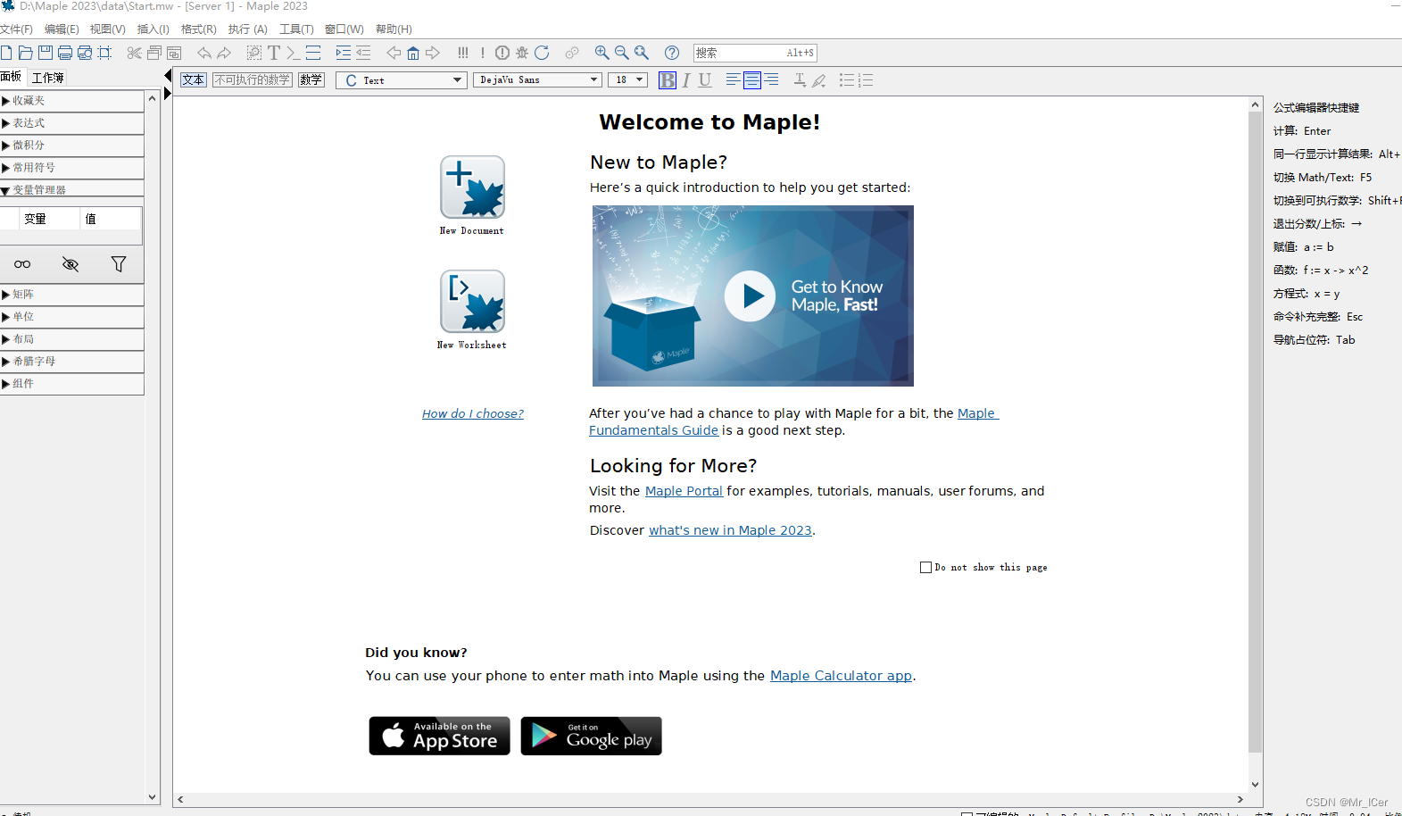Open the Maple Calculator app link
The width and height of the screenshot is (1402, 816).
point(841,676)
